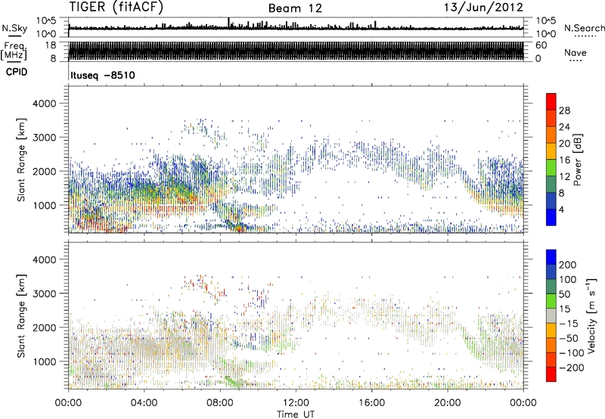
Task: Click the 20:00 time axis label
Action: point(447,403)
